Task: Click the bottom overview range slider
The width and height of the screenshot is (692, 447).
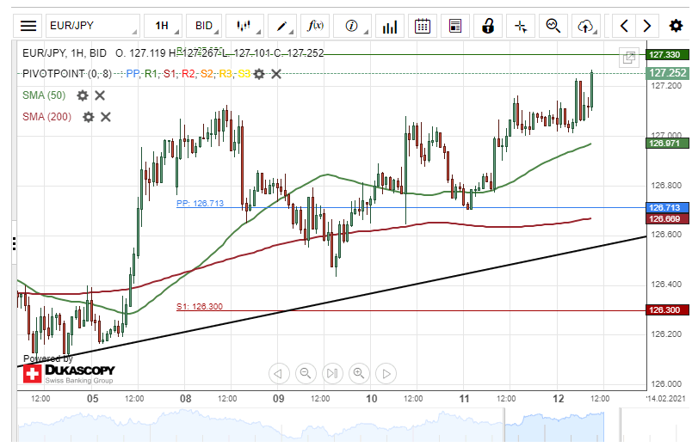Action: pyautogui.click(x=554, y=425)
